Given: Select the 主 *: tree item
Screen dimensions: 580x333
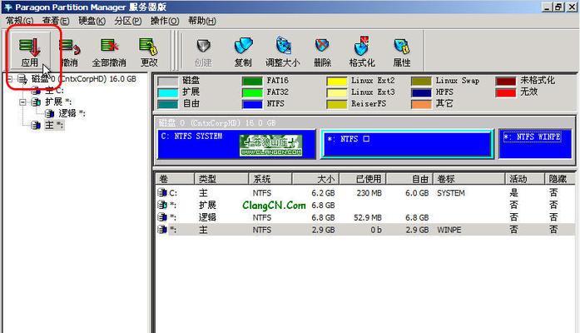Looking at the screenshot, I should (x=54, y=126).
